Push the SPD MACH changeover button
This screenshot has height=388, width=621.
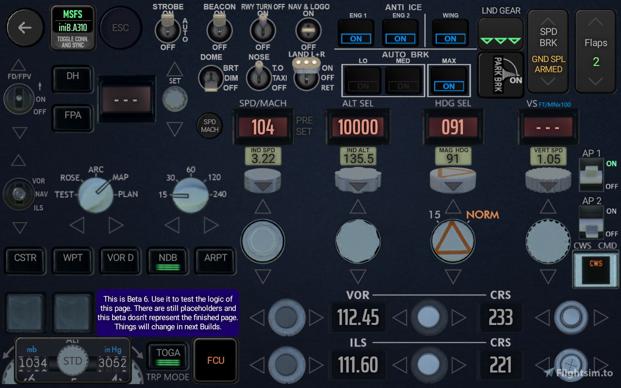[209, 125]
